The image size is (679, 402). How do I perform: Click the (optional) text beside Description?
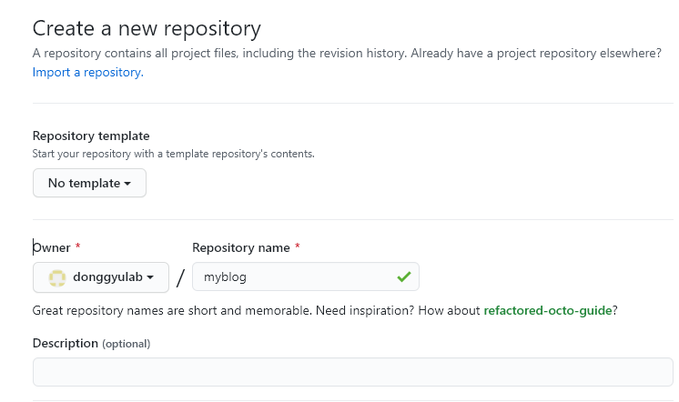click(126, 344)
